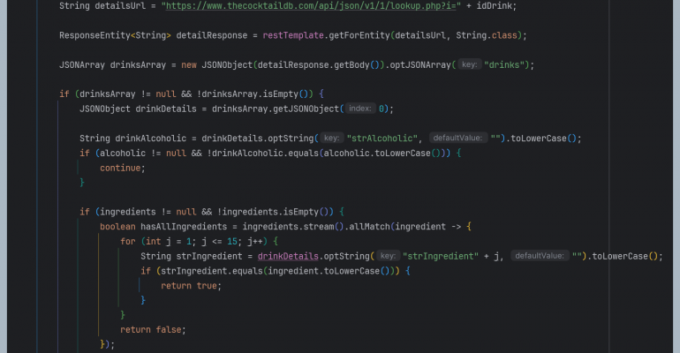The width and height of the screenshot is (680, 353).
Task: Select the ResponseEntity<String> type name
Action: (115, 35)
